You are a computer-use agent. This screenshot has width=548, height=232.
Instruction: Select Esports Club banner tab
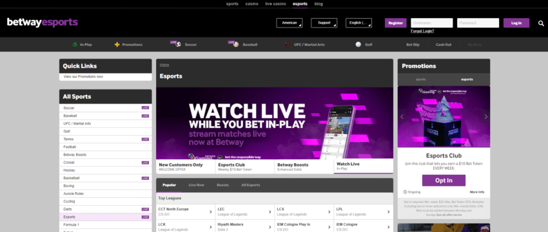point(245,166)
